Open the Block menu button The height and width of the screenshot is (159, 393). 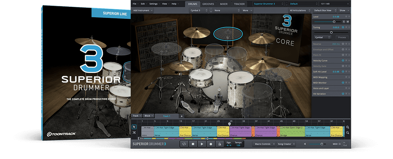[149, 116]
